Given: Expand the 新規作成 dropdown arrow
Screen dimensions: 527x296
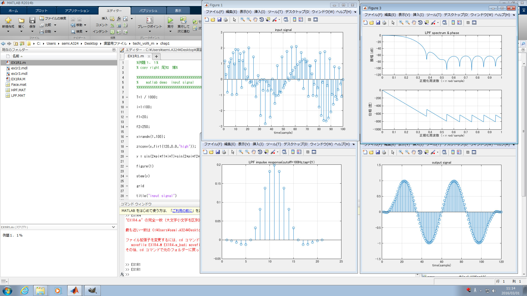Looking at the screenshot, I should tap(8, 31).
